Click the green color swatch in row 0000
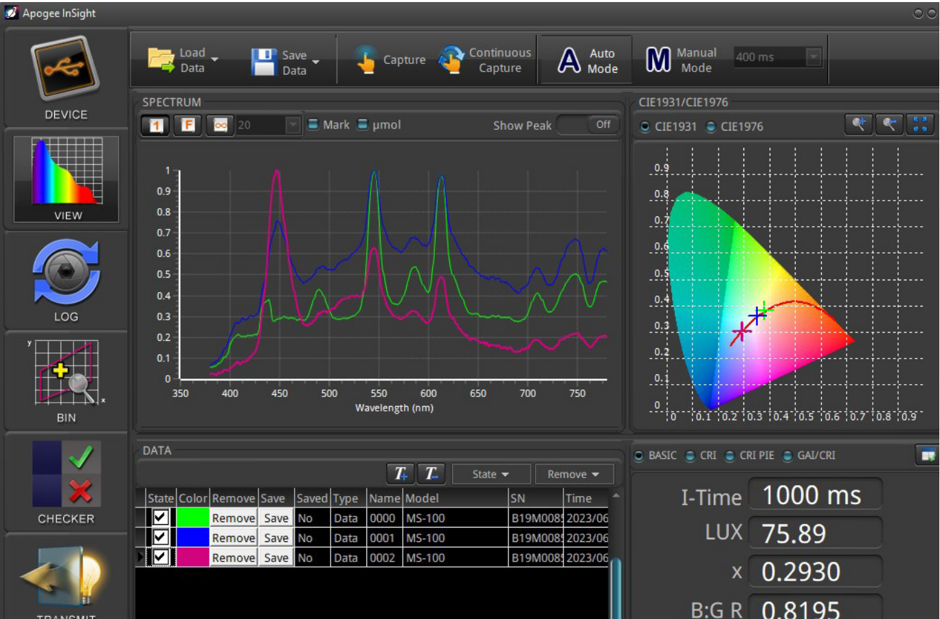 (x=192, y=518)
